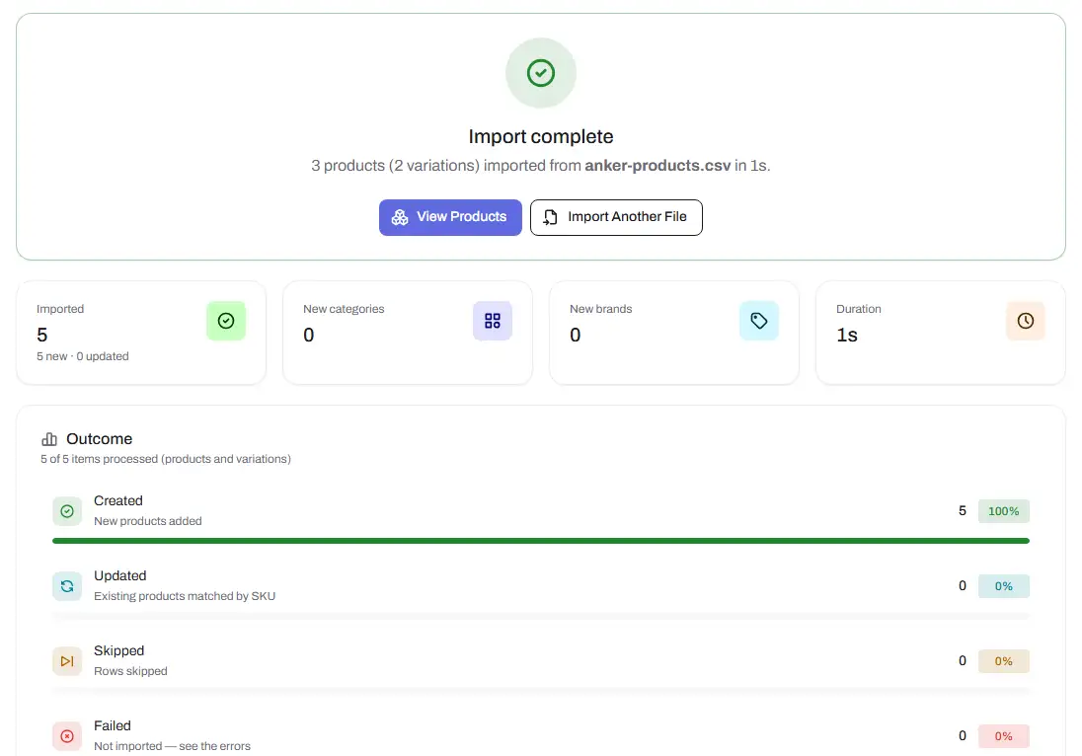
Task: Click 'Rows skipped' description
Action: point(130,671)
